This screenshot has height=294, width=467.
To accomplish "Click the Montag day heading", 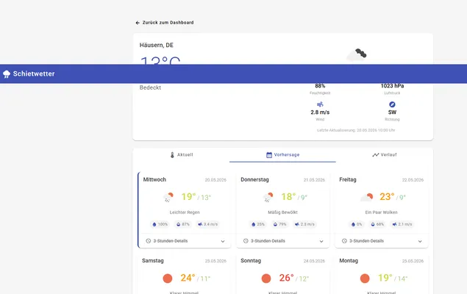I will click(x=349, y=261).
